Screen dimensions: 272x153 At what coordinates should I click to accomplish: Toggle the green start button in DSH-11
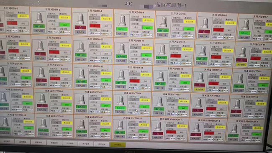pos(146,55)
